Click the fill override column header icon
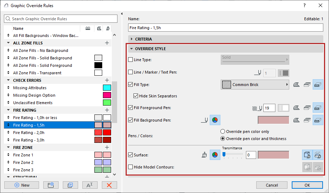329x193 pixels. click(x=99, y=28)
